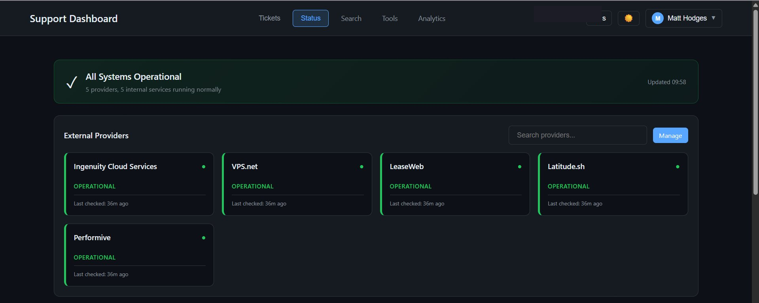Click the VPS.net green status dot
Image resolution: width=759 pixels, height=303 pixels.
tap(362, 167)
